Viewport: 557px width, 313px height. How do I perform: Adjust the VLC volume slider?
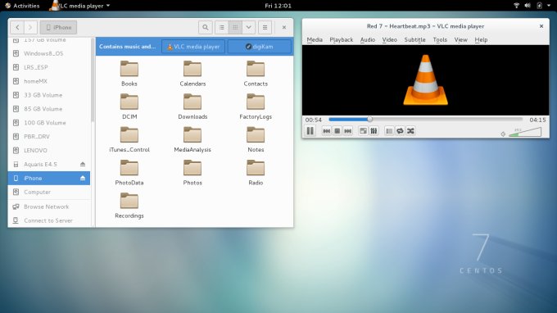pyautogui.click(x=525, y=132)
